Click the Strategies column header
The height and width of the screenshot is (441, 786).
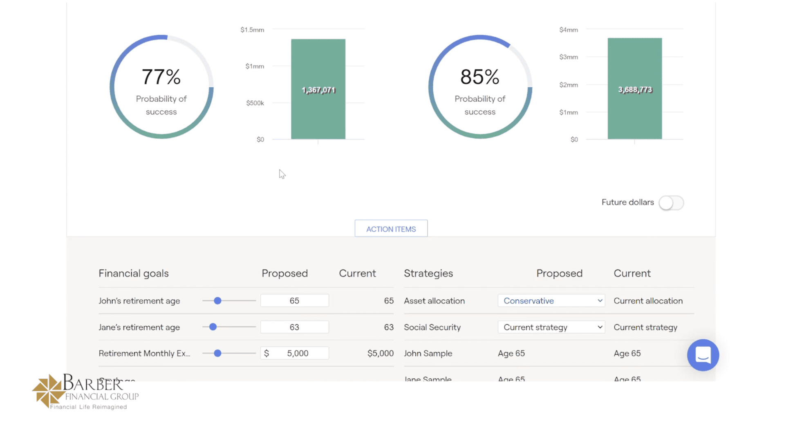[428, 273]
